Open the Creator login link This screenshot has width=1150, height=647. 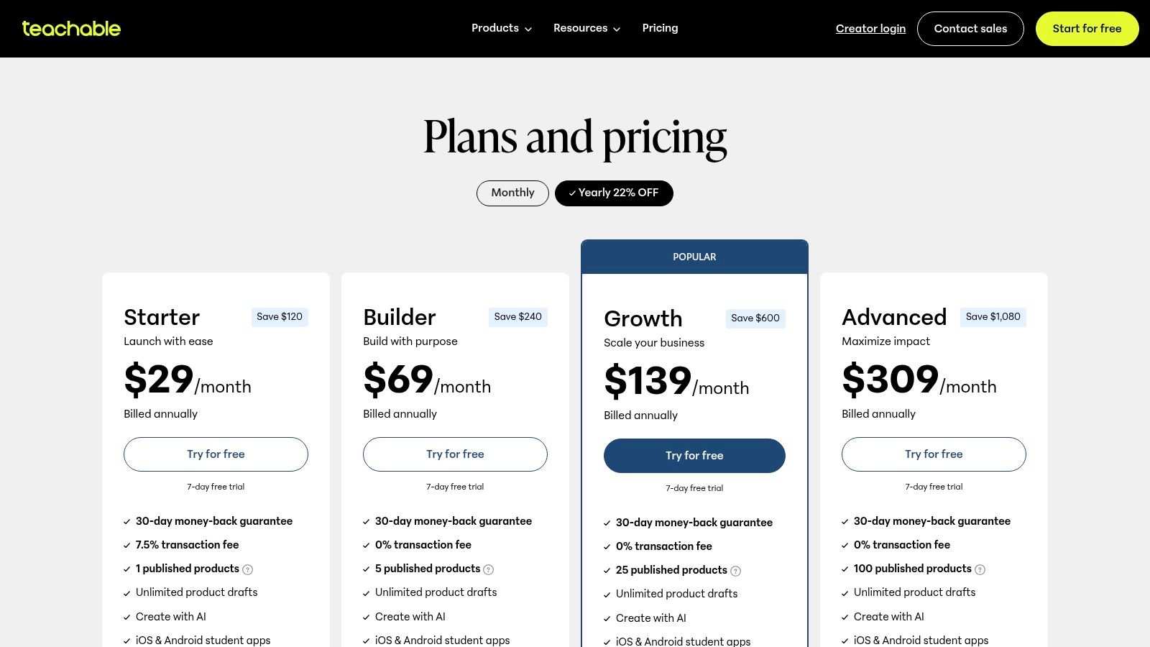[870, 29]
